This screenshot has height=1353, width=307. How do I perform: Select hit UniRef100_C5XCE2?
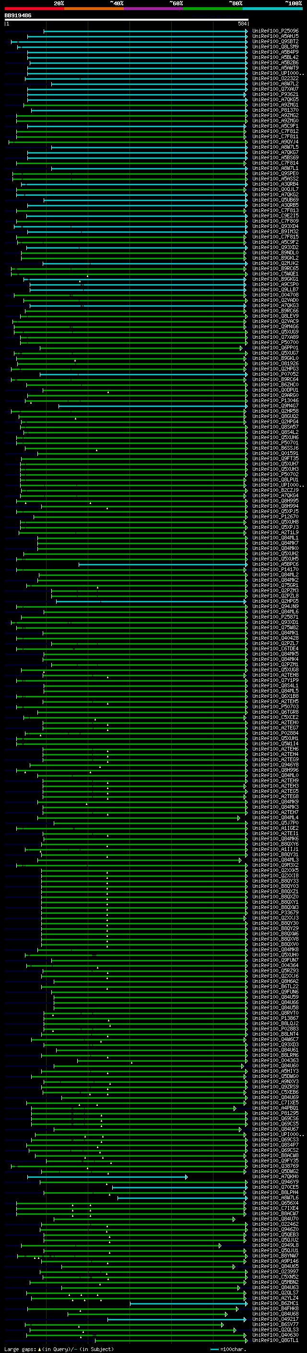pos(275,717)
